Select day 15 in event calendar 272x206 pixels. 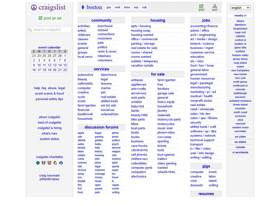coord(65,65)
